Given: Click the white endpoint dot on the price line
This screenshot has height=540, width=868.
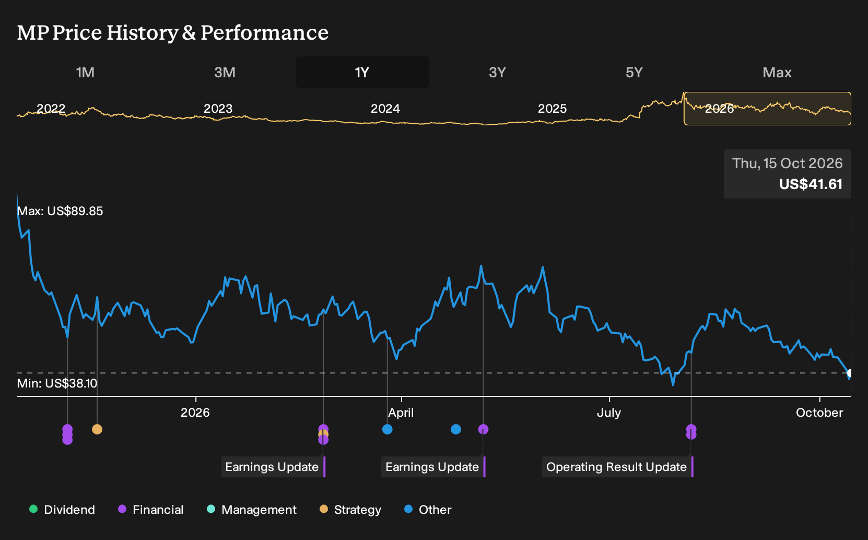Looking at the screenshot, I should [850, 373].
